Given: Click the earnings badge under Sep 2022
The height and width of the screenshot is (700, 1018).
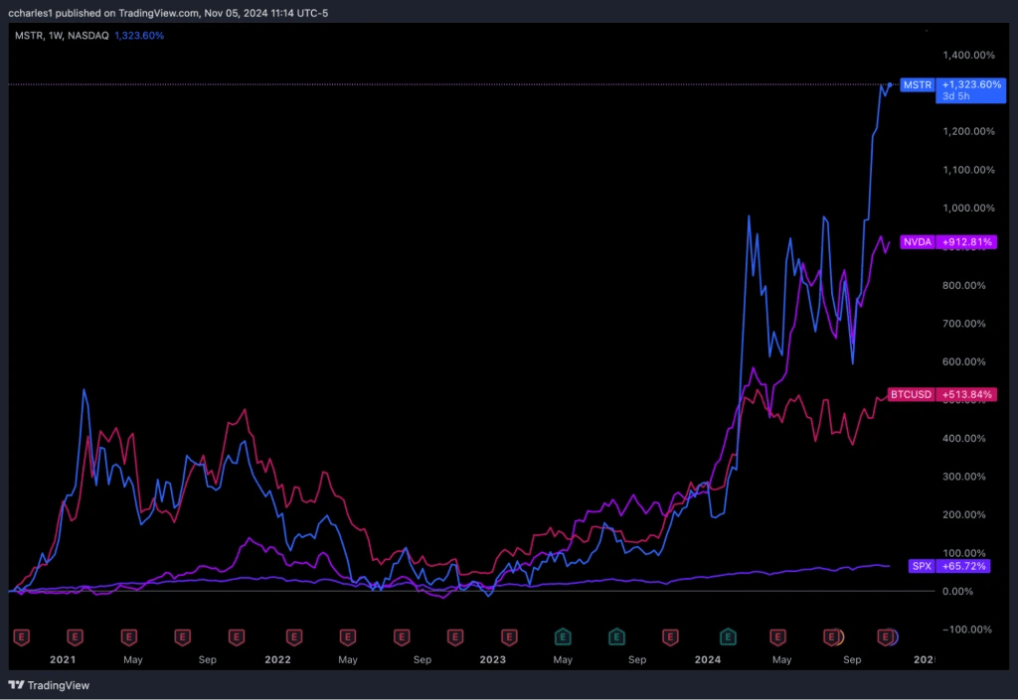Looking at the screenshot, I should pyautogui.click(x=402, y=637).
